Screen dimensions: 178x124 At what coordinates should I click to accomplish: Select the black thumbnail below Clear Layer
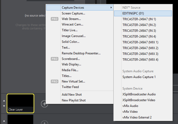click(20, 120)
